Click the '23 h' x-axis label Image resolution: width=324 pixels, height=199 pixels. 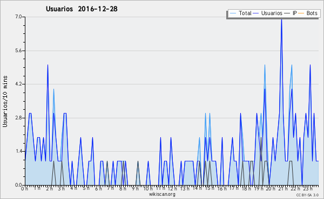(x=308, y=189)
